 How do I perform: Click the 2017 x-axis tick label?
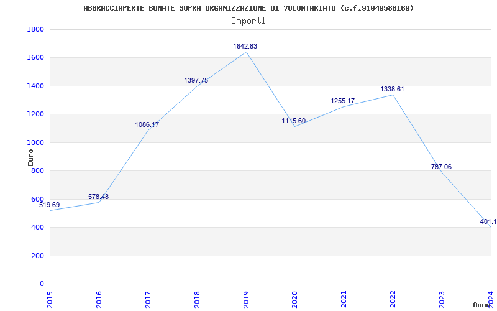pos(148,300)
